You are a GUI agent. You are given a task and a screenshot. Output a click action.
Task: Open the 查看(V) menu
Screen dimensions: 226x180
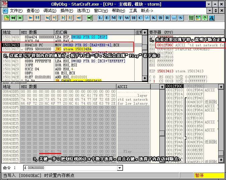[x=33, y=11]
